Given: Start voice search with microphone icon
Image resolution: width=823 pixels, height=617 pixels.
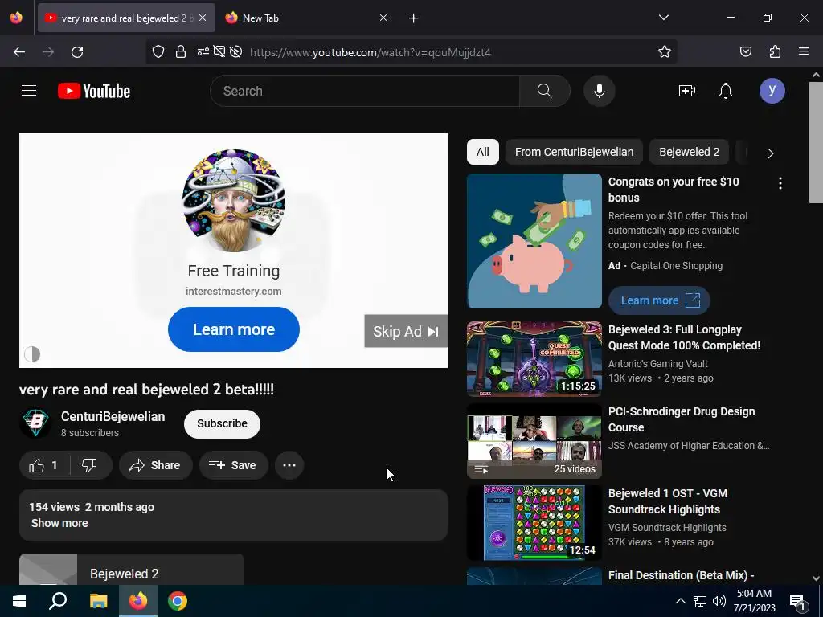Looking at the screenshot, I should point(599,91).
